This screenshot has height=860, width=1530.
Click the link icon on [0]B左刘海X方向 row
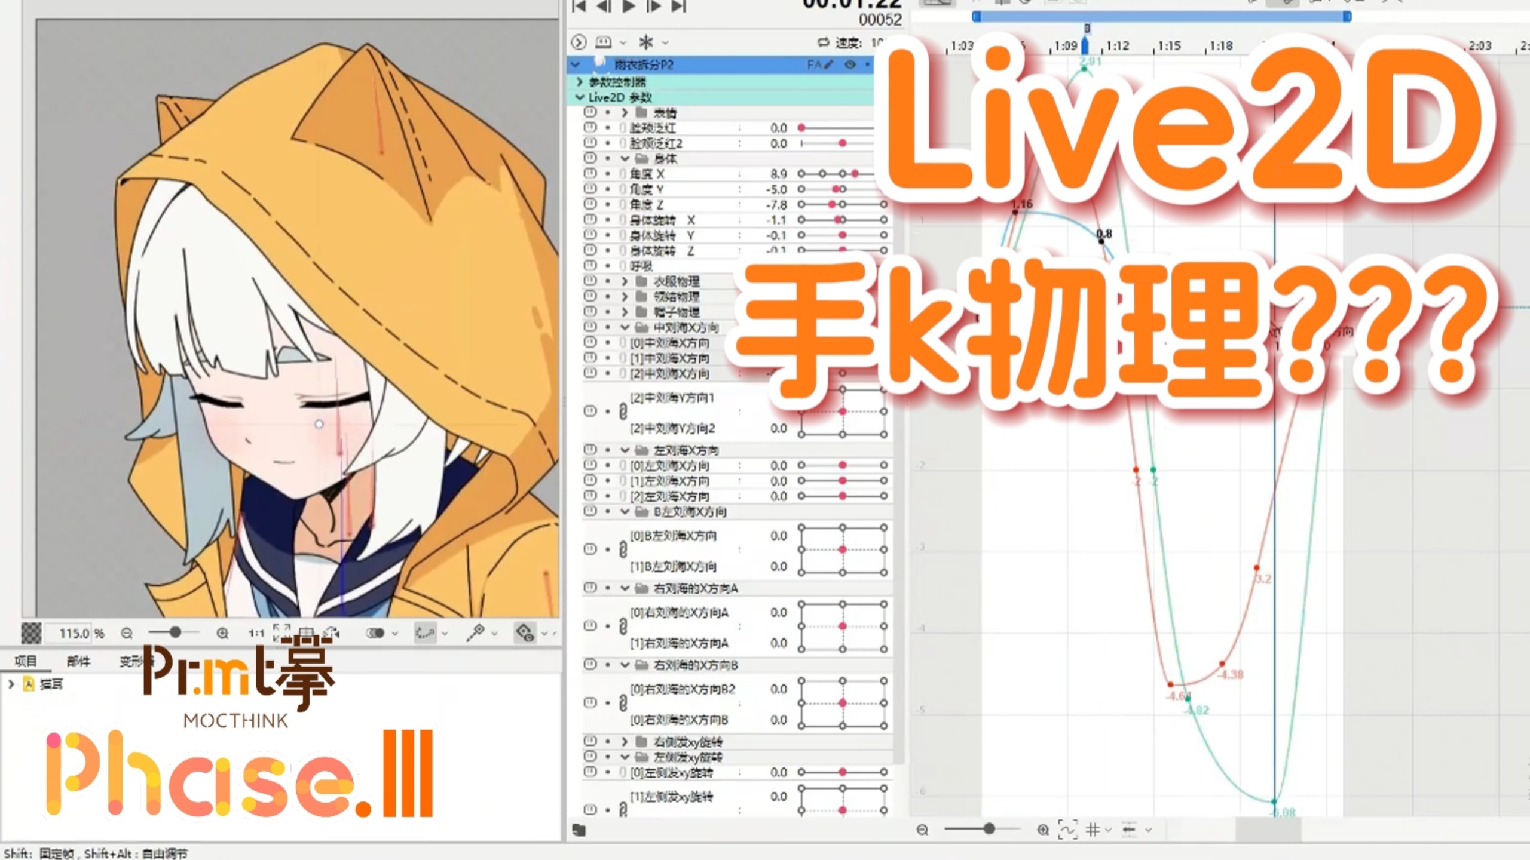pyautogui.click(x=623, y=550)
